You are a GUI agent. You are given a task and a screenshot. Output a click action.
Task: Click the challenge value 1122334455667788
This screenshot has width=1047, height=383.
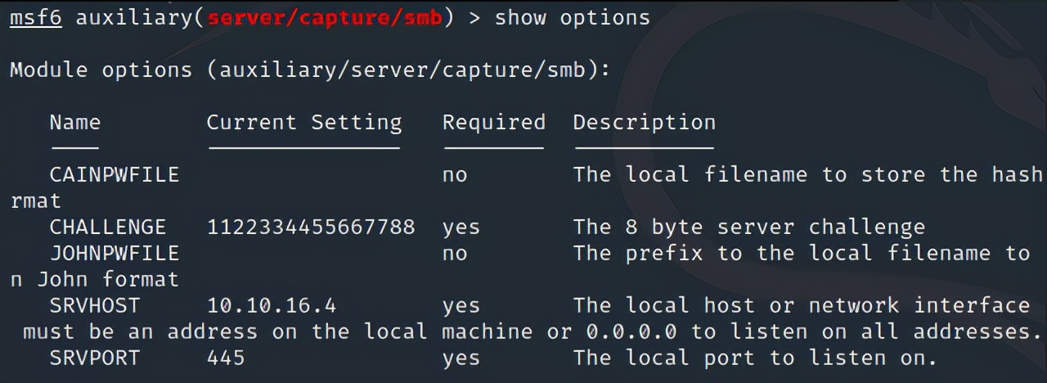(310, 227)
